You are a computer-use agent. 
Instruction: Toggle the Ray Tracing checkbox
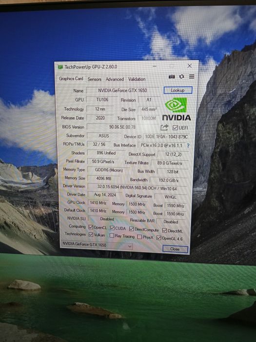tap(112, 235)
